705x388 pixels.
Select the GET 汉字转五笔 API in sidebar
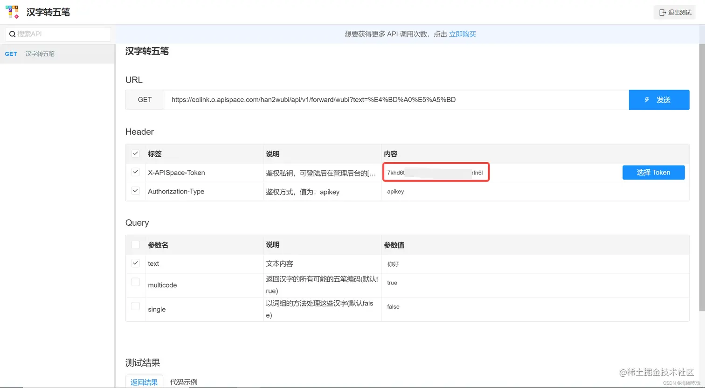coord(57,54)
